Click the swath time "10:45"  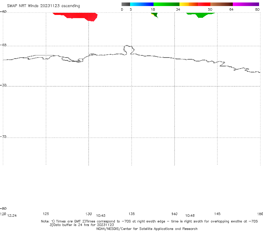coord(101,216)
